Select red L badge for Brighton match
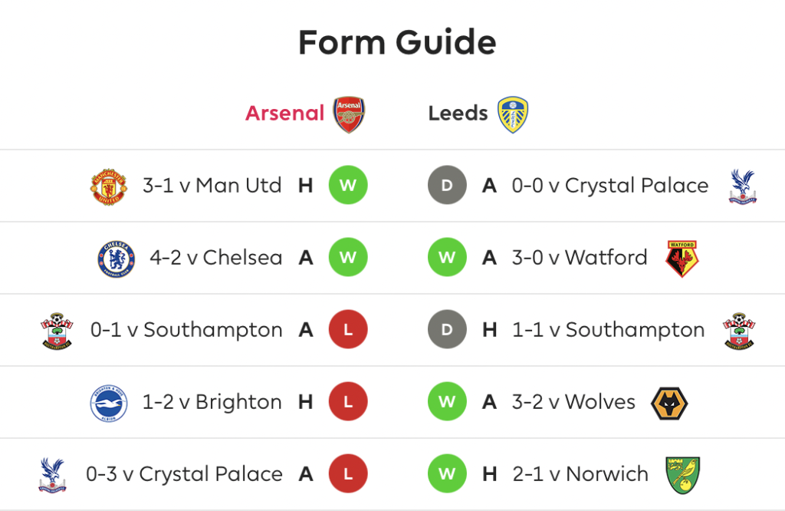Viewport: 785px width, 511px height. 348,401
